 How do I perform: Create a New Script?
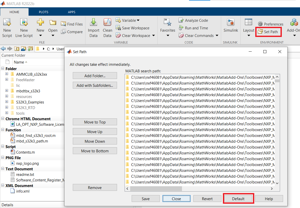click(x=7, y=27)
